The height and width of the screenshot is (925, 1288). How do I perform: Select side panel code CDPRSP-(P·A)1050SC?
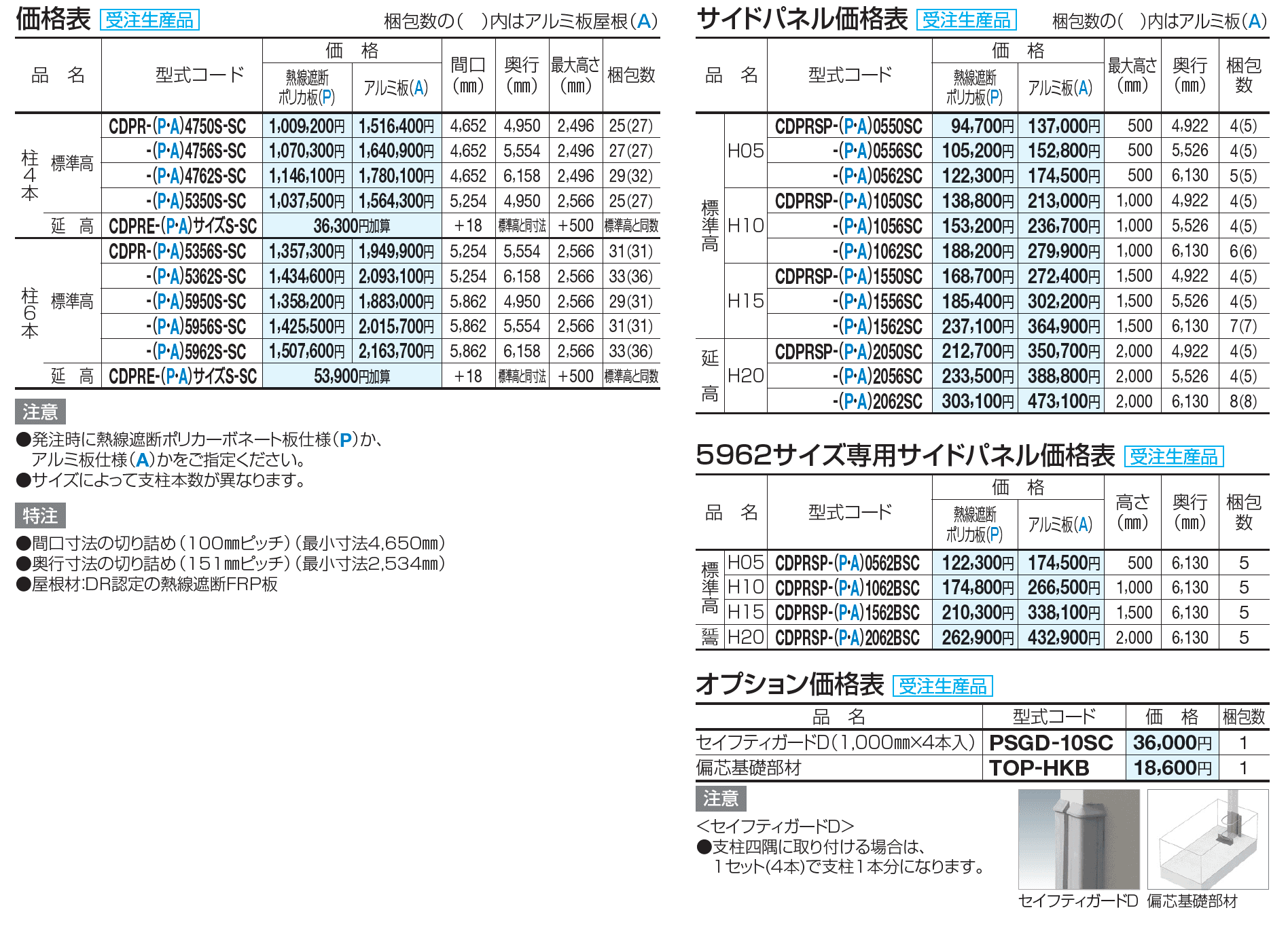(849, 202)
